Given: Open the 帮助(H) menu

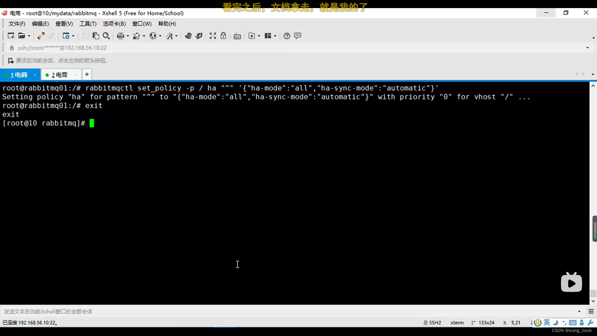Looking at the screenshot, I should (167, 24).
